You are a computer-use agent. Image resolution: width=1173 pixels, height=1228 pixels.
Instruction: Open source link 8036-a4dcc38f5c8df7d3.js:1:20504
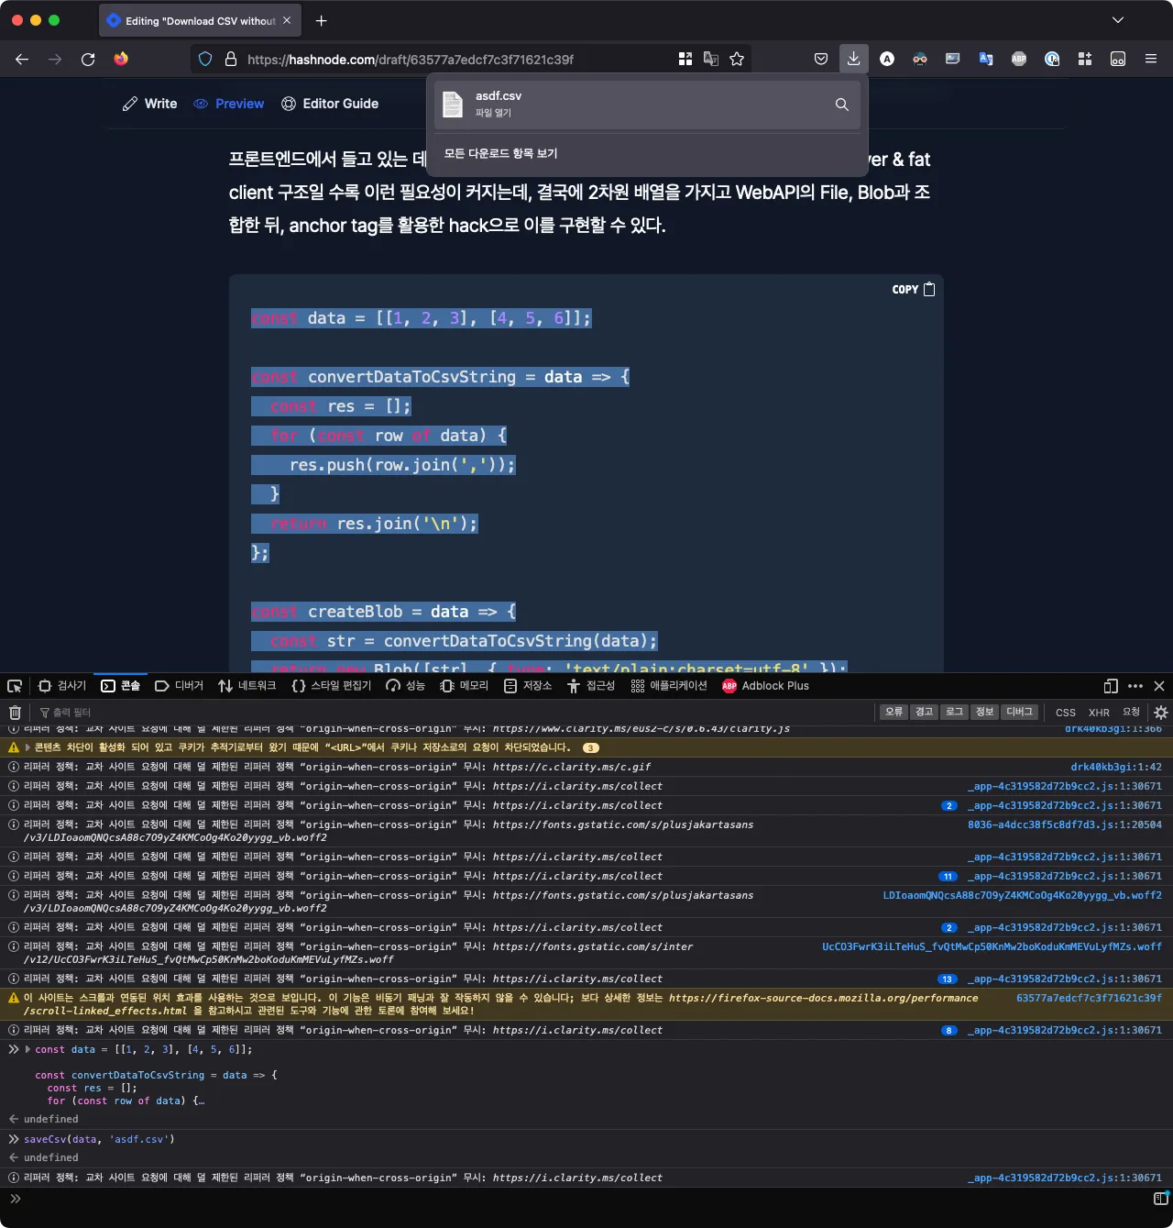(1065, 824)
